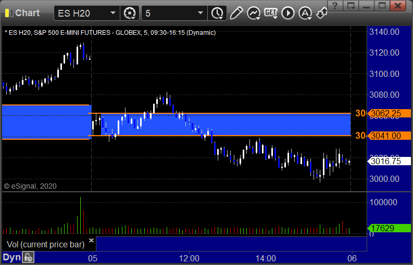Click the symbol link arrows icon
The height and width of the screenshot is (265, 413).
point(322,13)
